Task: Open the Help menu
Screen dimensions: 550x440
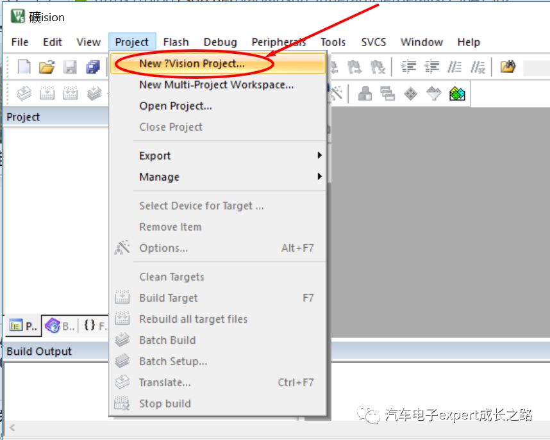Action: tap(469, 42)
